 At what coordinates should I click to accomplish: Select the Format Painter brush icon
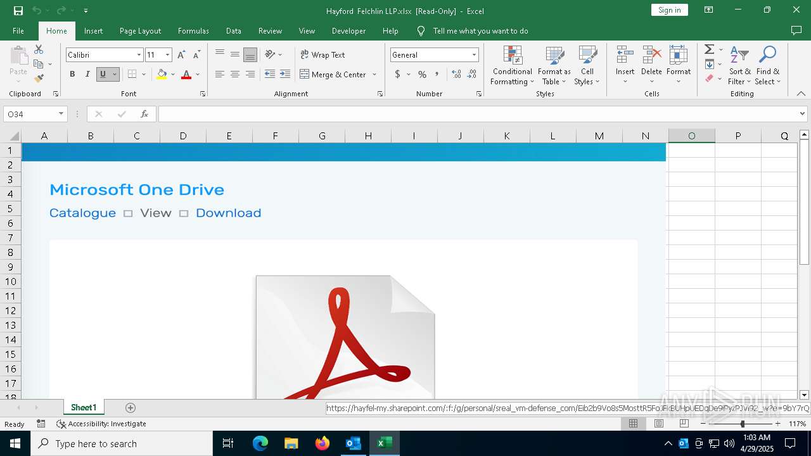(39, 79)
